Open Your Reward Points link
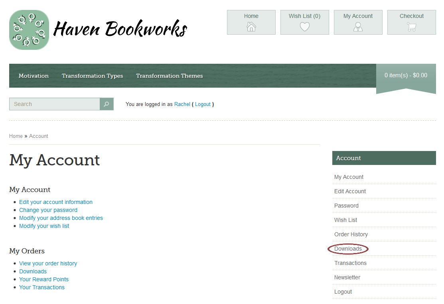Image resolution: width=444 pixels, height=304 pixels. (x=44, y=279)
